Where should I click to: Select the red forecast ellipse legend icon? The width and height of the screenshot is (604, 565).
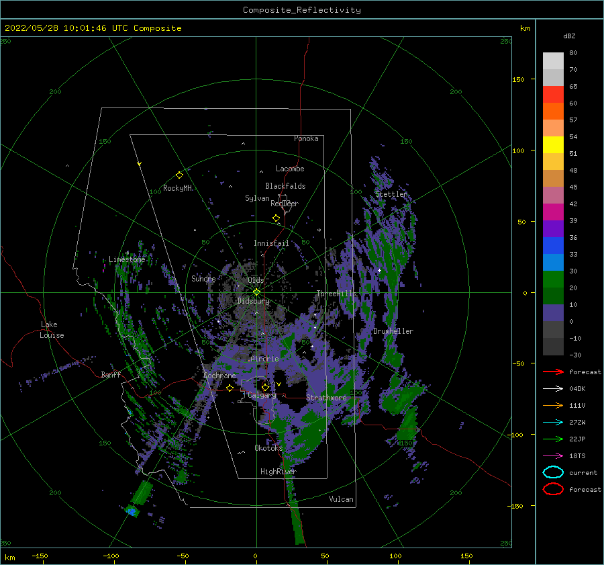(x=553, y=489)
